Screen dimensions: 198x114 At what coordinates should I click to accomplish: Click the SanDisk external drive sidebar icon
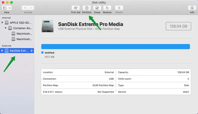[7, 51]
